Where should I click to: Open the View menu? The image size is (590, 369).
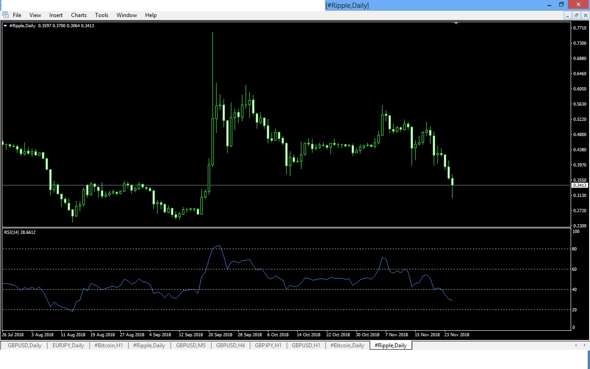35,15
